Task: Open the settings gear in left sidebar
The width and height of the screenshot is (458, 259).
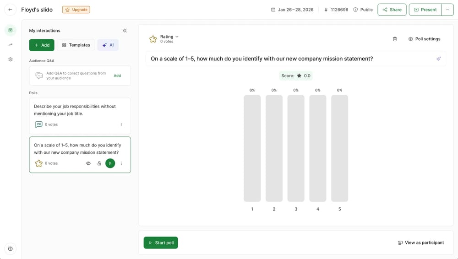Action: tap(11, 59)
